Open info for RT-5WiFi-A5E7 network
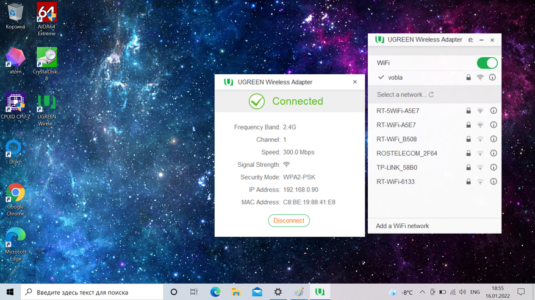Image resolution: width=535 pixels, height=300 pixels. [x=494, y=111]
